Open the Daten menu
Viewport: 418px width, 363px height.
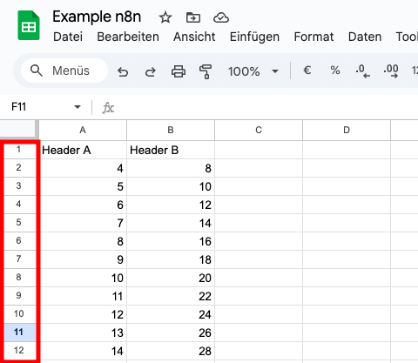365,37
